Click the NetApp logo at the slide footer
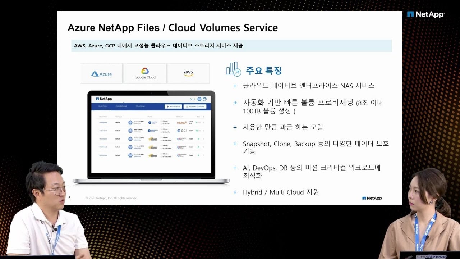 pos(372,198)
